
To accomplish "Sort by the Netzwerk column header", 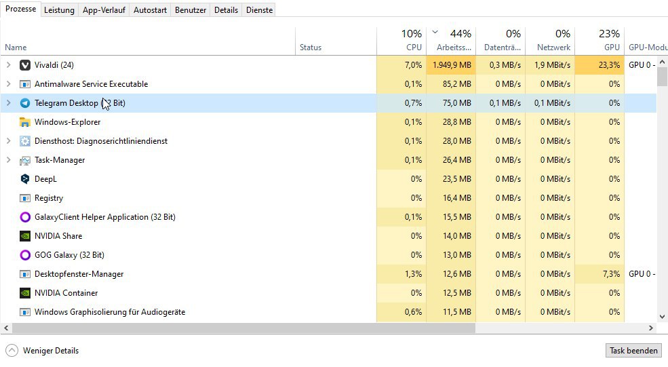I will point(550,41).
